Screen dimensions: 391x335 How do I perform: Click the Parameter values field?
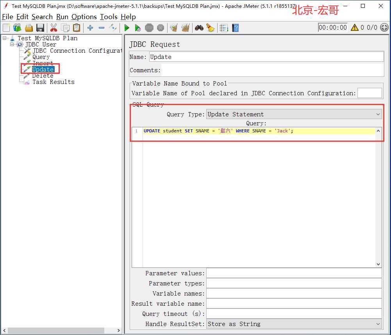(x=294, y=273)
